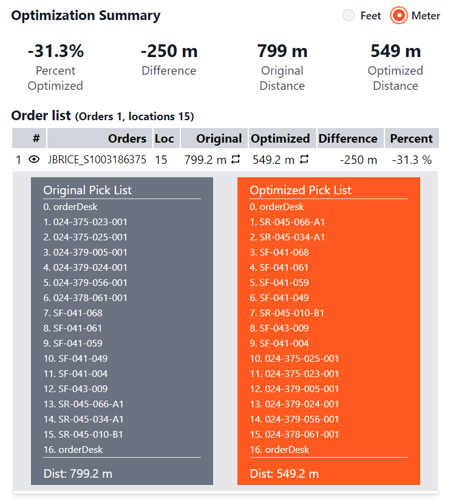
Task: Sort by the Optimized column header
Action: (280, 138)
